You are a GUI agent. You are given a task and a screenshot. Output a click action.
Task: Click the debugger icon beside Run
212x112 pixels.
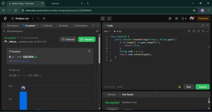click(179, 87)
